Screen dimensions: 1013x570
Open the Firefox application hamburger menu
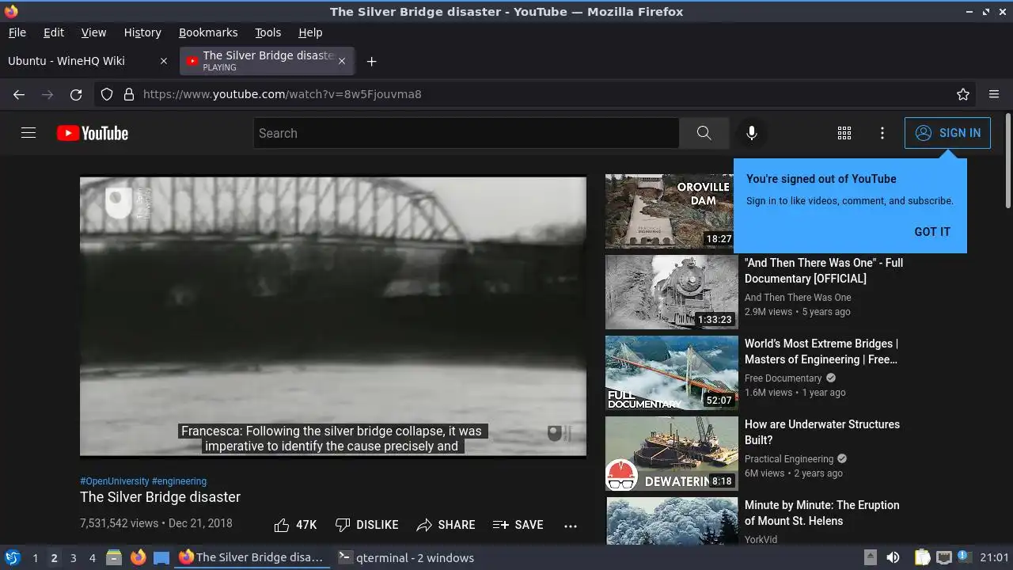(994, 94)
